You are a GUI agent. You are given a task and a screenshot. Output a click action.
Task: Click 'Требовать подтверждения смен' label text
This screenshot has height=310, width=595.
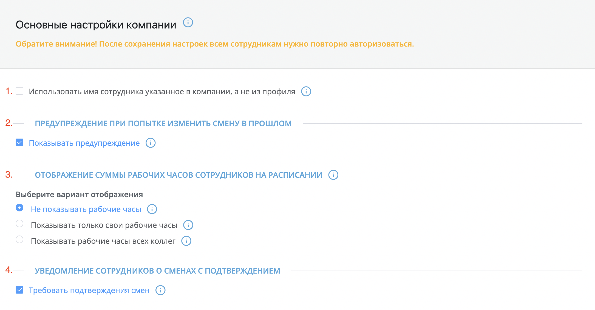click(x=89, y=290)
